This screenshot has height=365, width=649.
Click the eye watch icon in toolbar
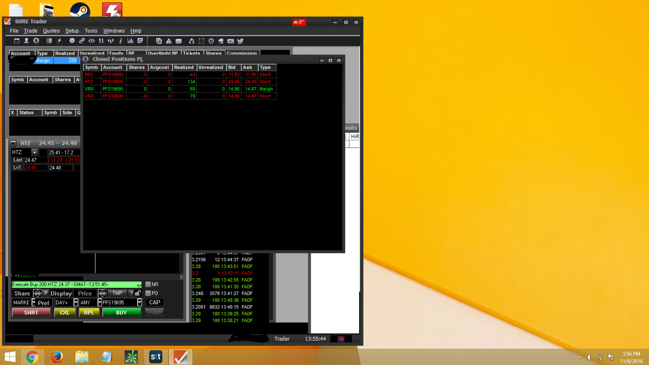coord(91,41)
